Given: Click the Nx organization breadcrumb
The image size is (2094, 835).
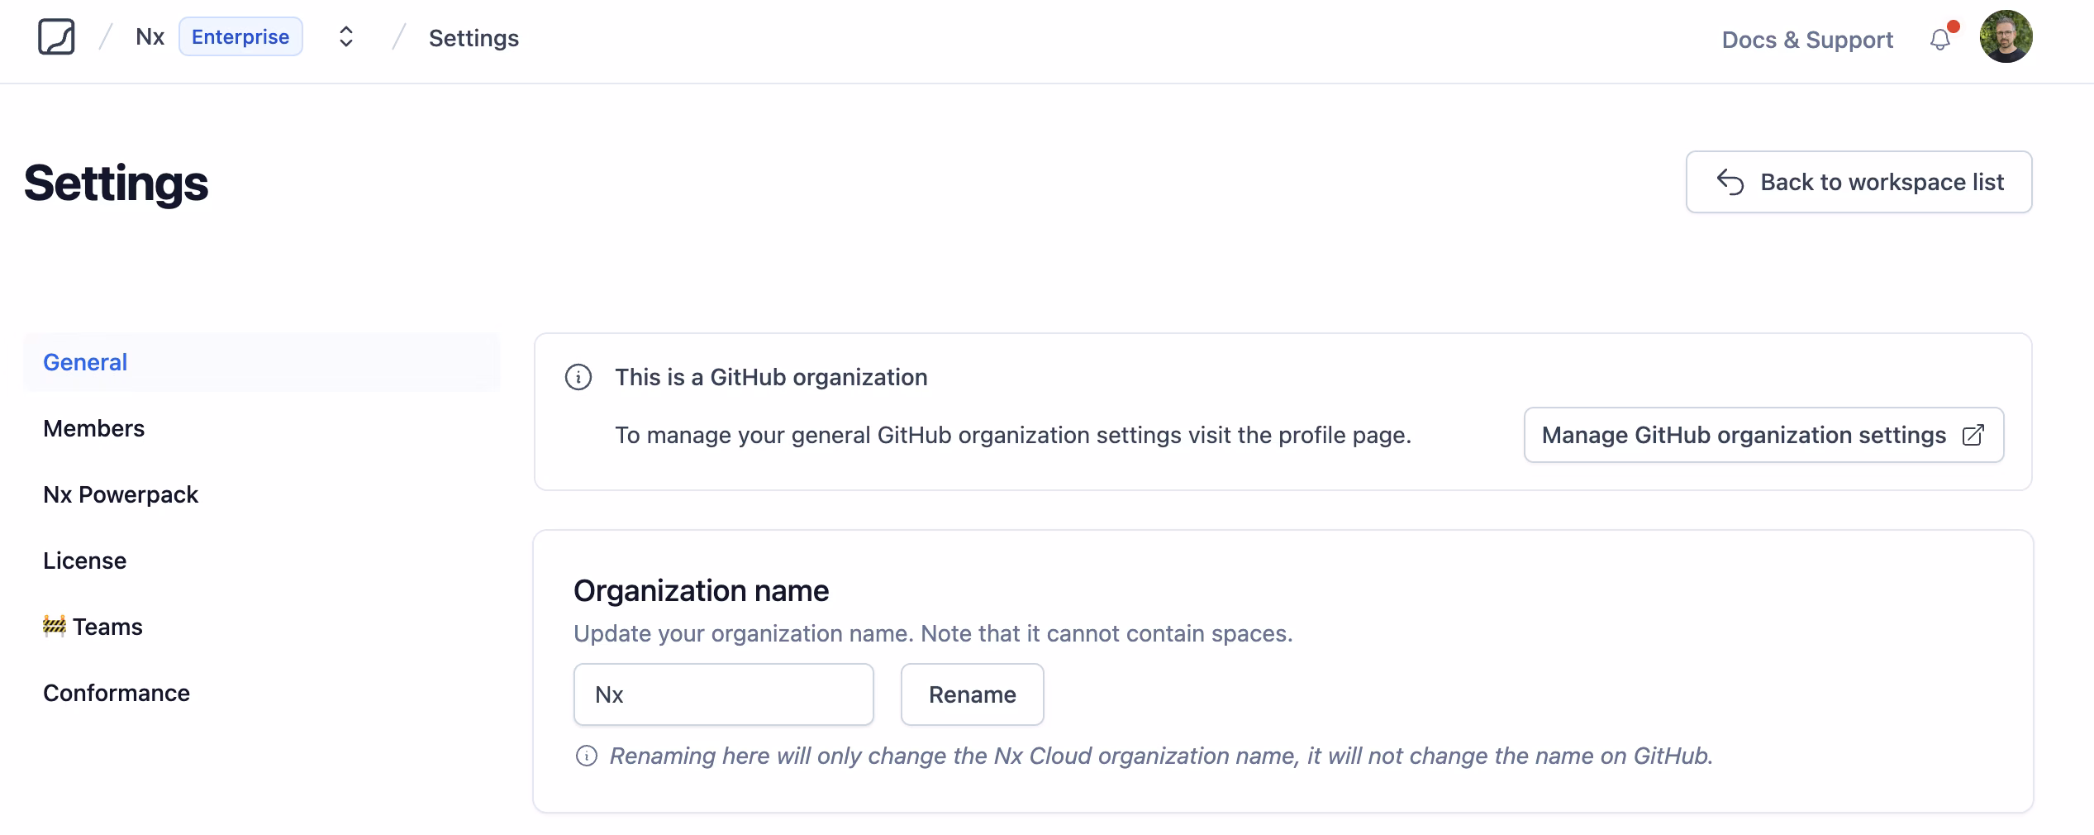Looking at the screenshot, I should point(150,37).
